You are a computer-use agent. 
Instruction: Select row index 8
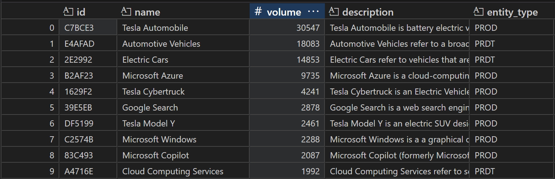[x=30, y=155]
